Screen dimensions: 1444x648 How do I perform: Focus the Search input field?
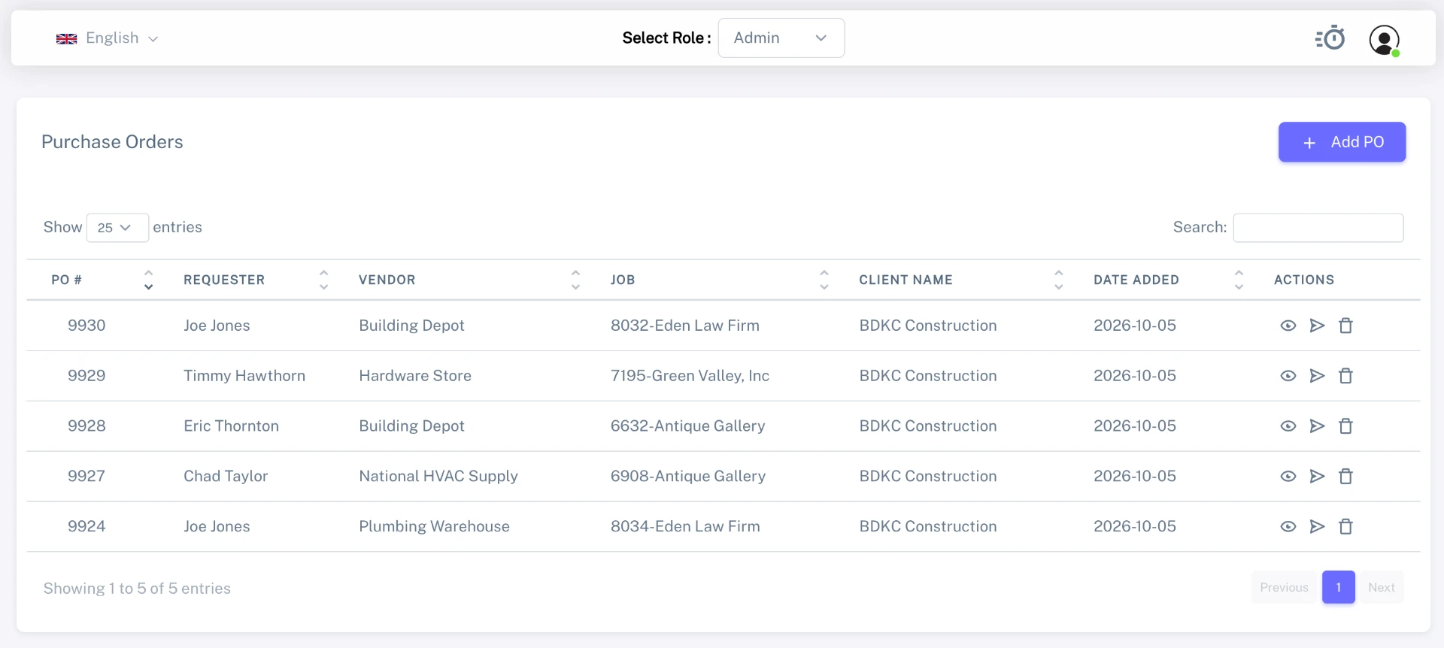(1318, 228)
